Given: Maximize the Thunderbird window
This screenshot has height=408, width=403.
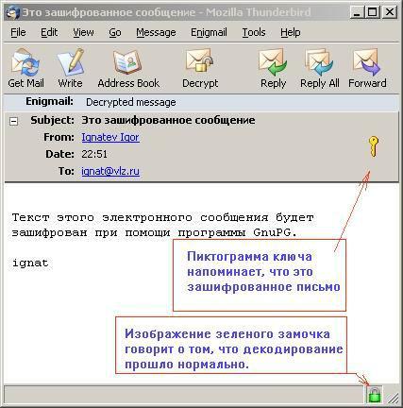Looking at the screenshot, I should pyautogui.click(x=373, y=12).
